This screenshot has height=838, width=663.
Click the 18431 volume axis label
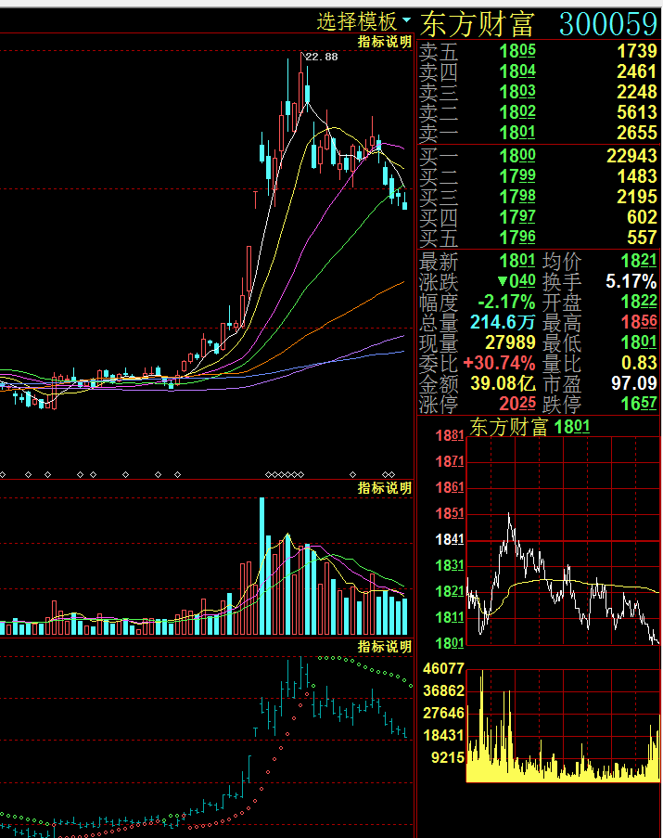[443, 736]
